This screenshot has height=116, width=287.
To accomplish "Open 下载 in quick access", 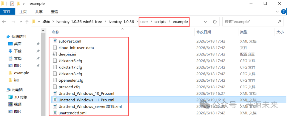I will coord(18,51).
